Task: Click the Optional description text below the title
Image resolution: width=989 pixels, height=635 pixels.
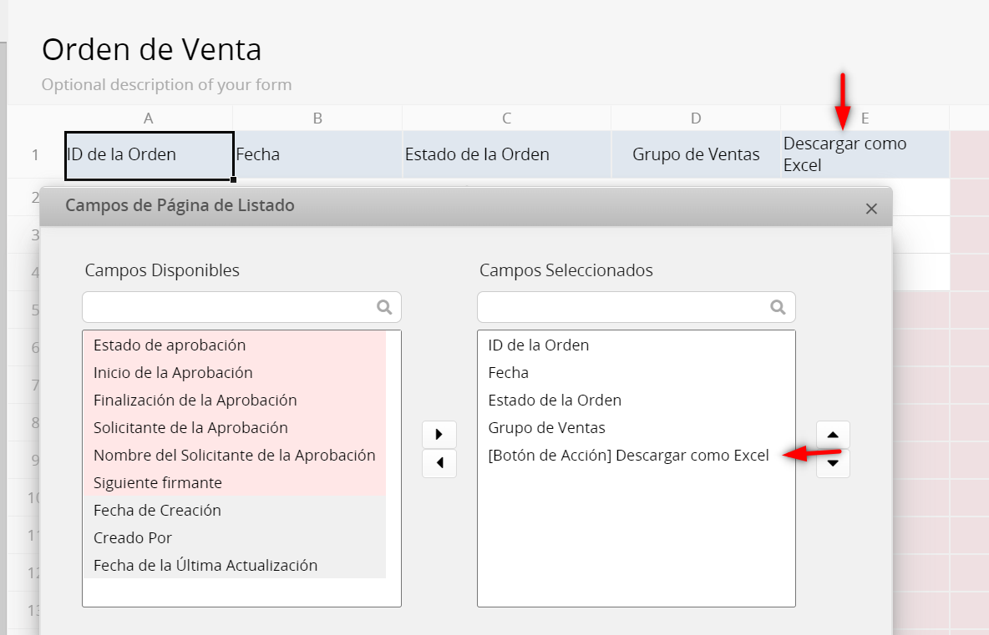Action: click(x=166, y=84)
